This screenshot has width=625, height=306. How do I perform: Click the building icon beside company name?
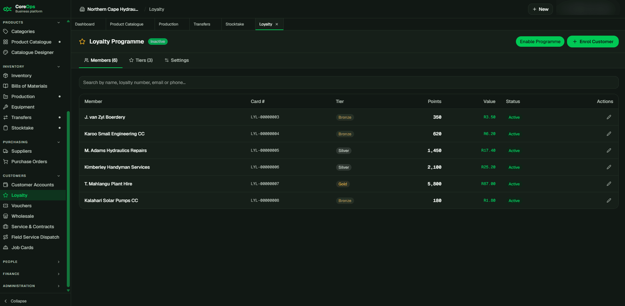[82, 9]
